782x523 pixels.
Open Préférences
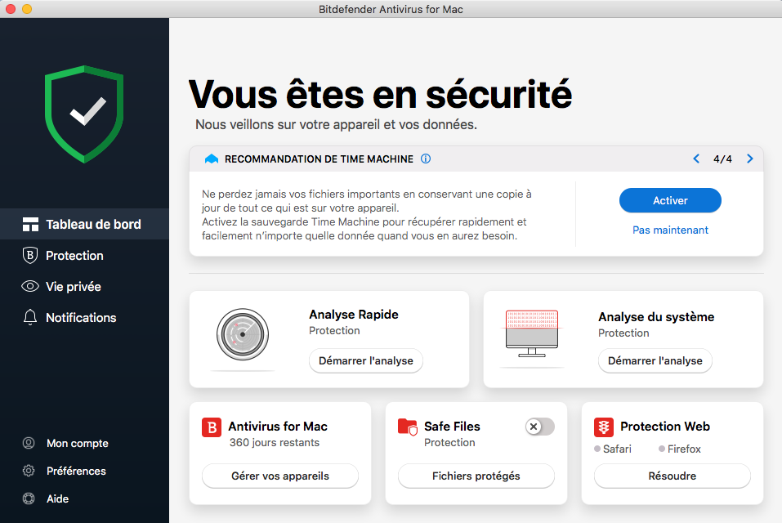pyautogui.click(x=76, y=472)
